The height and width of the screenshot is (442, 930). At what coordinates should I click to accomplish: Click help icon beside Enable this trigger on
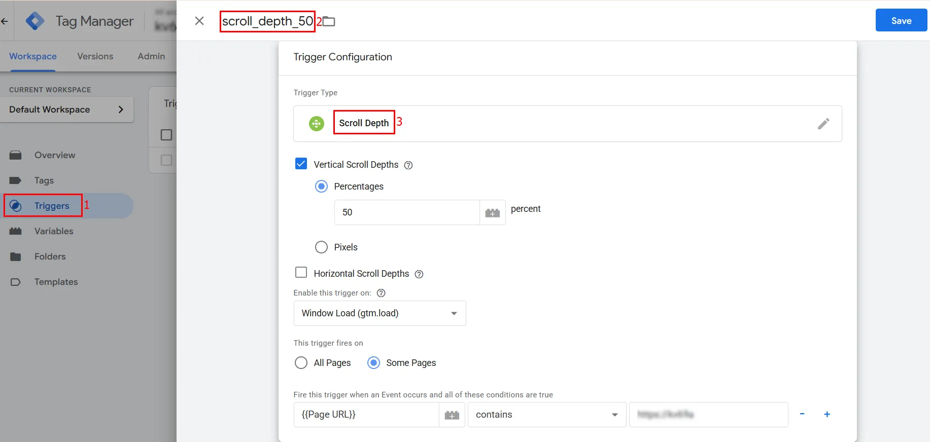pos(382,293)
